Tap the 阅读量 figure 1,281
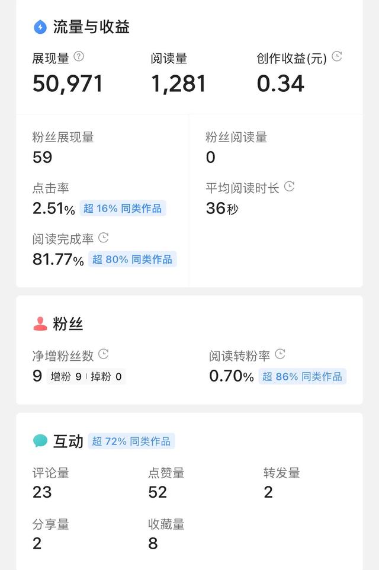 tap(178, 84)
